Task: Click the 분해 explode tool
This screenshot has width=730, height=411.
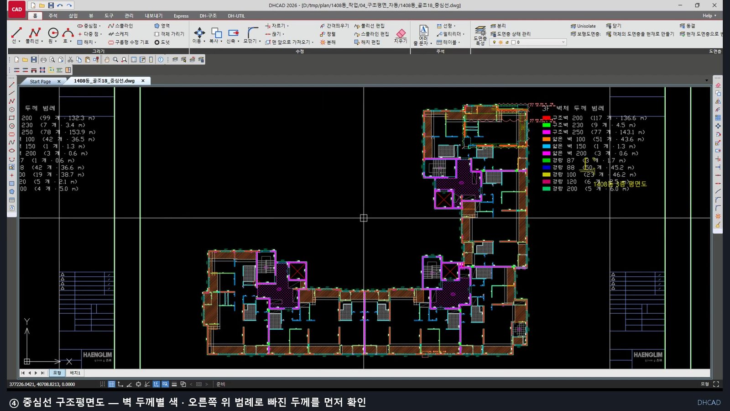Action: [328, 42]
